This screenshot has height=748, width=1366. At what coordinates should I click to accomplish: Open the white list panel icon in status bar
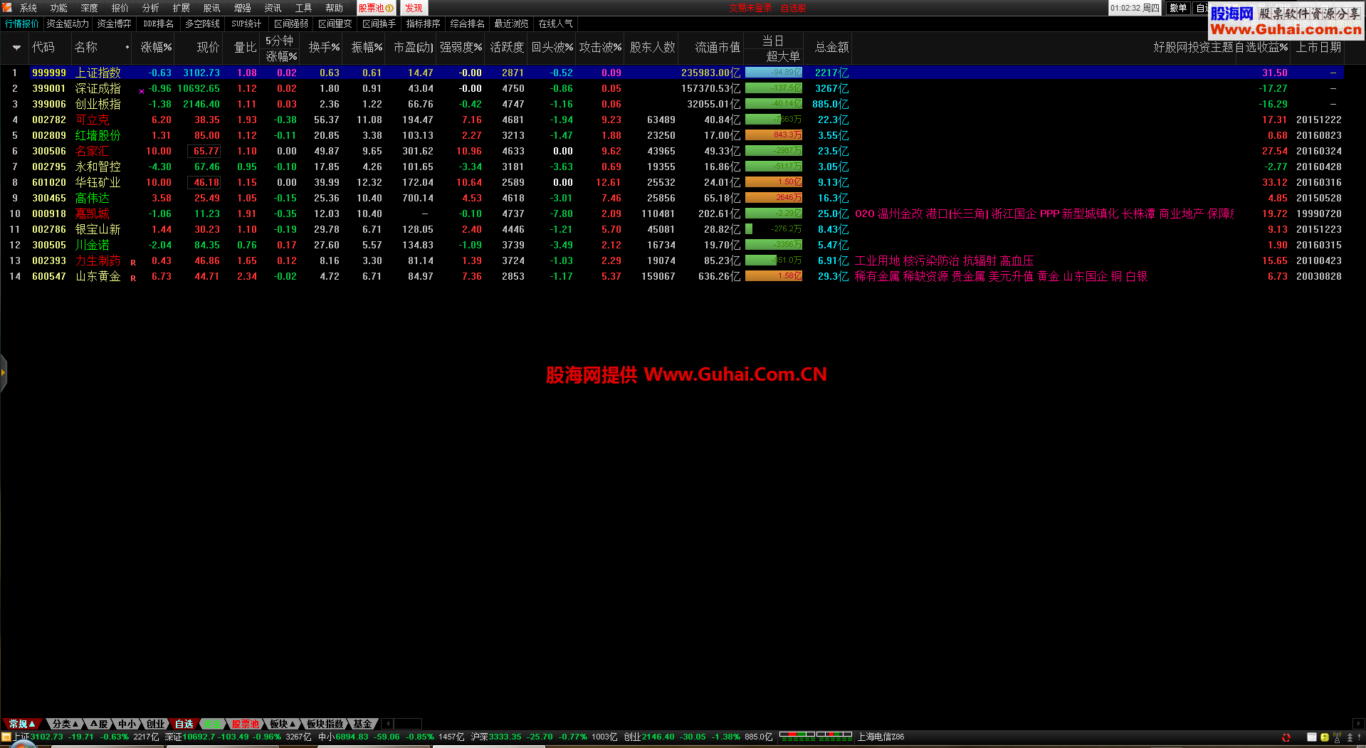pos(1311,737)
